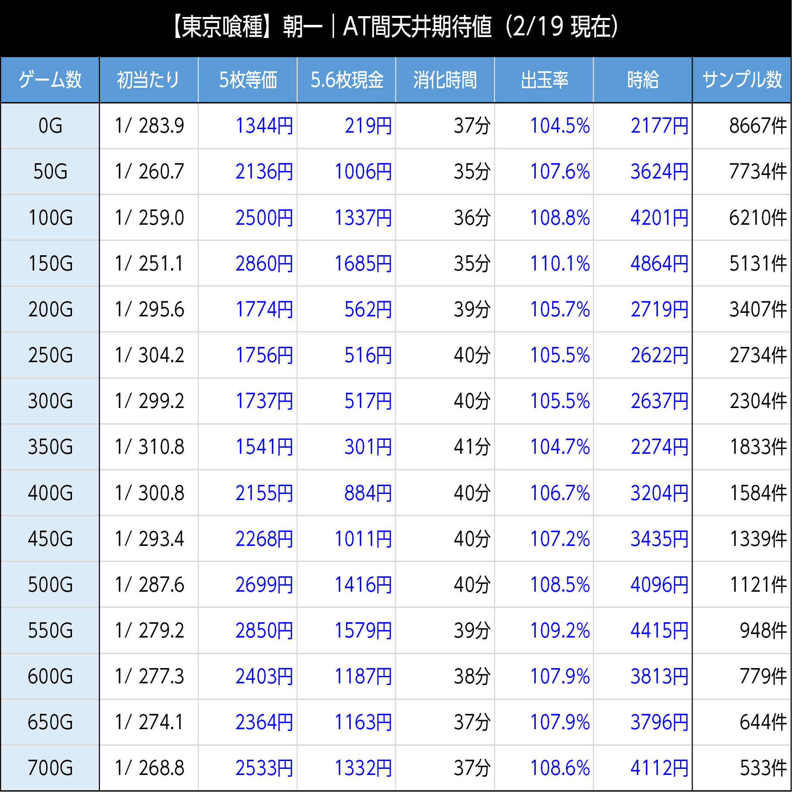Click the 1774円 value cell
Image resolution: width=792 pixels, height=792 pixels.
(x=248, y=309)
